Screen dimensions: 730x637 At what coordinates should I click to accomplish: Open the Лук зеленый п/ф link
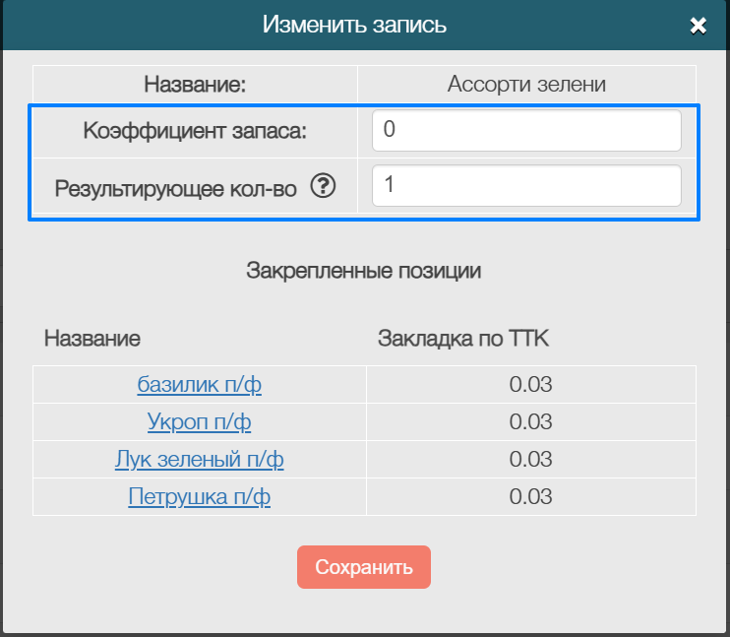pyautogui.click(x=199, y=460)
